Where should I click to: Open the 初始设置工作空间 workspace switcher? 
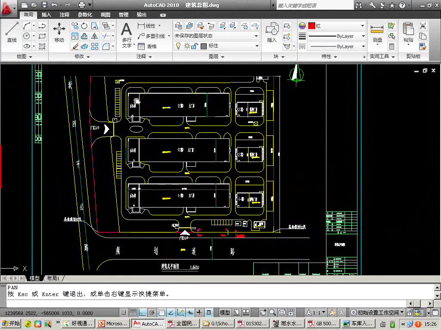pos(377,312)
